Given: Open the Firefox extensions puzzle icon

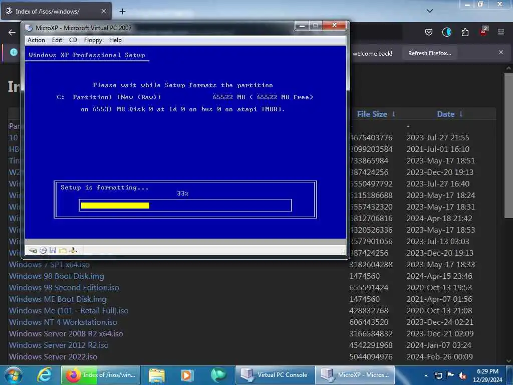Looking at the screenshot, I should click(465, 32).
